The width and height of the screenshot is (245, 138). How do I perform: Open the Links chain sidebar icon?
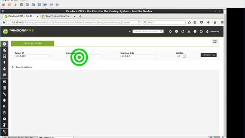[x=4, y=132]
